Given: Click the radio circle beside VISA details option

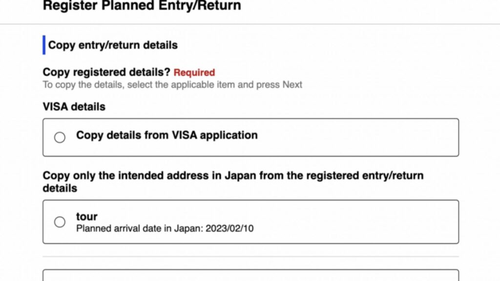Looking at the screenshot, I should click(60, 137).
